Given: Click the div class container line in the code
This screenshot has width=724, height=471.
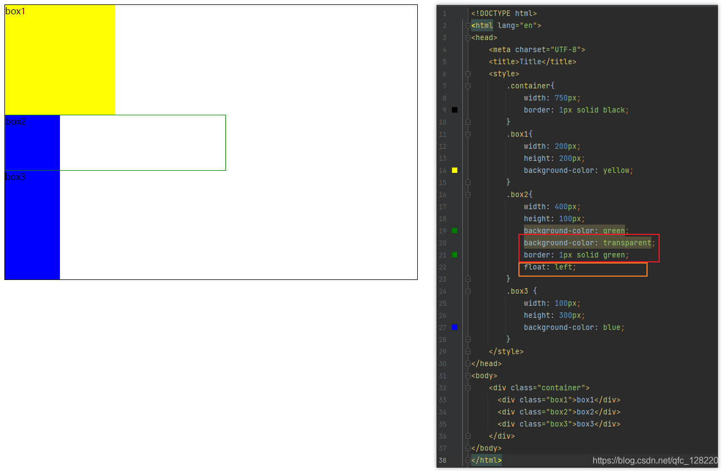Looking at the screenshot, I should pos(539,388).
